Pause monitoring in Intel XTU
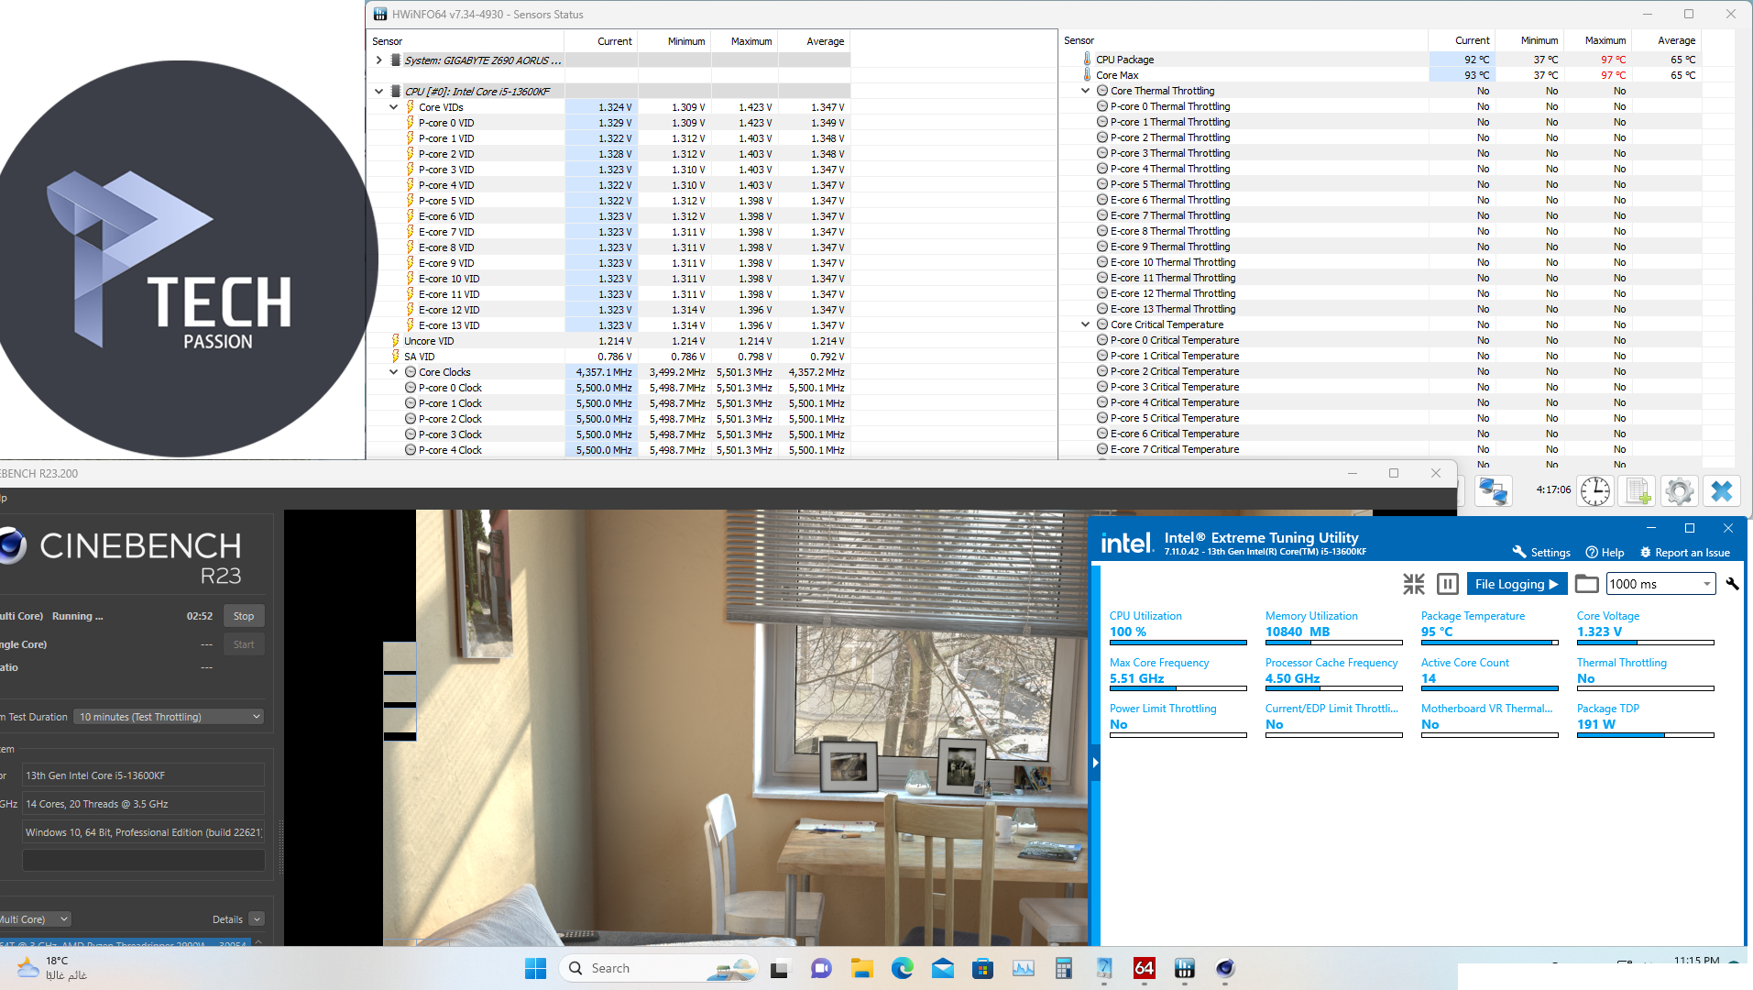This screenshot has height=990, width=1753. (1448, 584)
